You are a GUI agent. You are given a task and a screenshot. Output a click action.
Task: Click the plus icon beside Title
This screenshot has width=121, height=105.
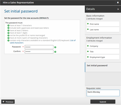click(x=88, y=52)
